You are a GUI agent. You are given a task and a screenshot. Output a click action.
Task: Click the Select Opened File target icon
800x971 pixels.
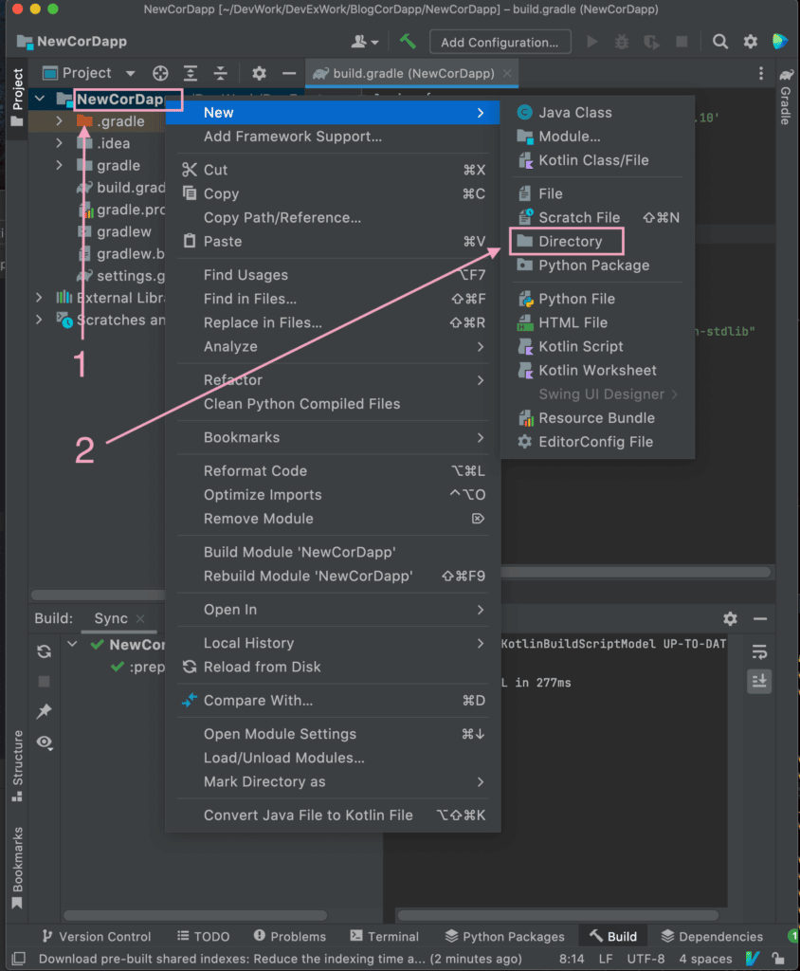point(160,73)
